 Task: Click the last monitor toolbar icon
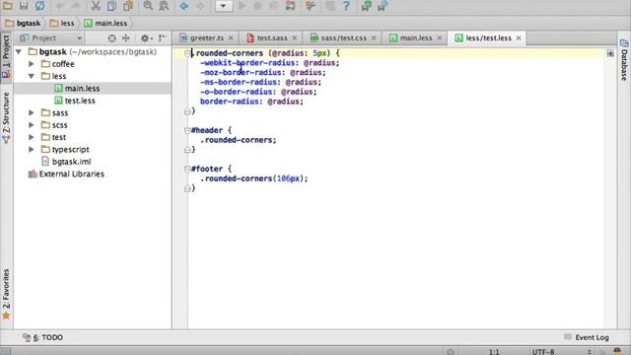point(383,6)
